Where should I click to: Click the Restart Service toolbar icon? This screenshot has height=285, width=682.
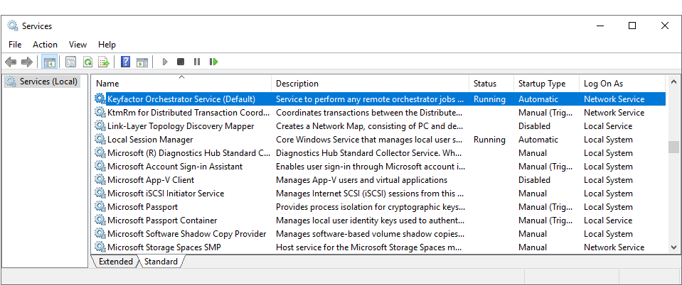coord(213,62)
